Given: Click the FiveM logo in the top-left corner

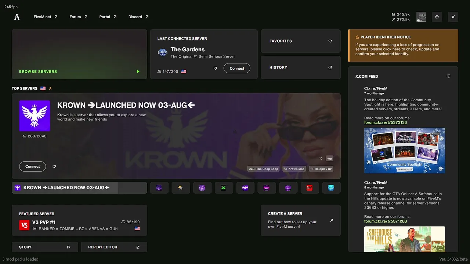Looking at the screenshot, I should click(x=17, y=17).
